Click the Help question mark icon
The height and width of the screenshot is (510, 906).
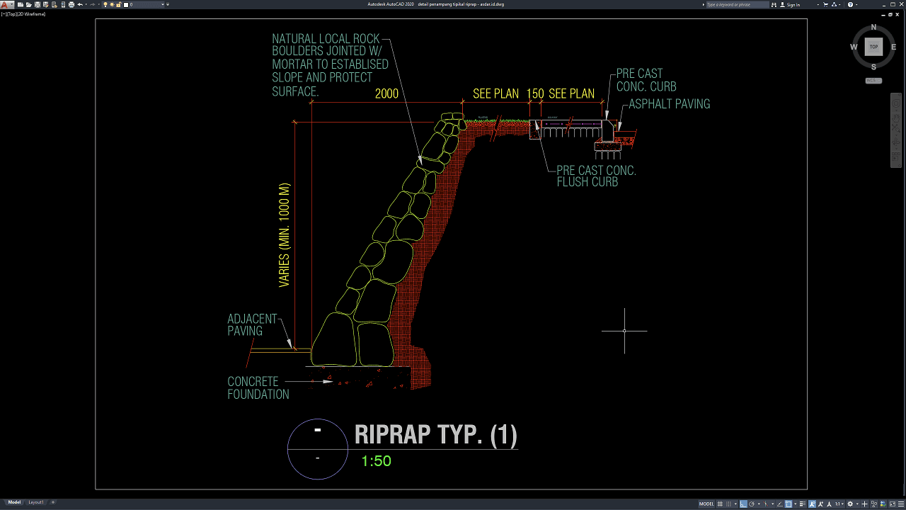coord(851,4)
